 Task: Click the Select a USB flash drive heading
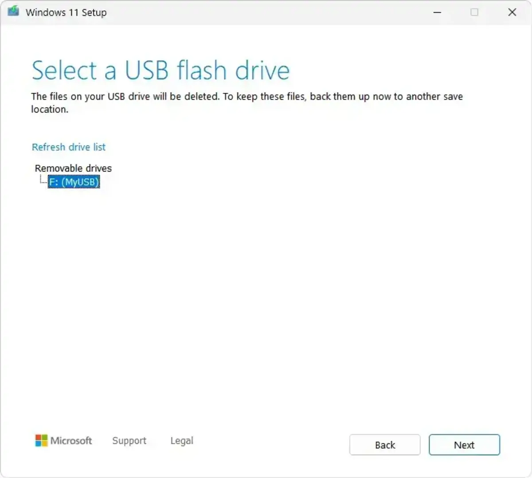click(x=160, y=70)
